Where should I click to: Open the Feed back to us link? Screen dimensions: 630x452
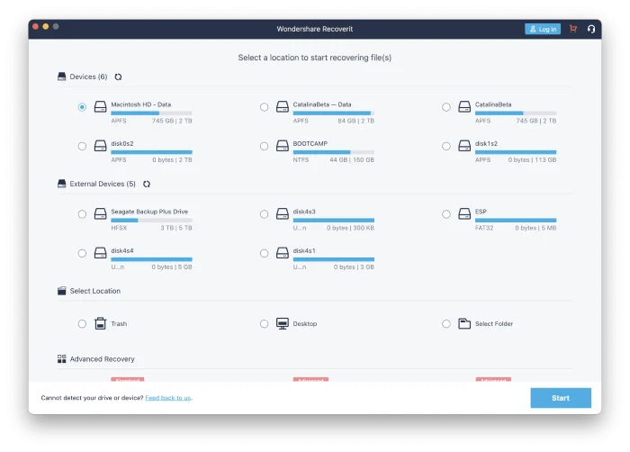pyautogui.click(x=168, y=398)
